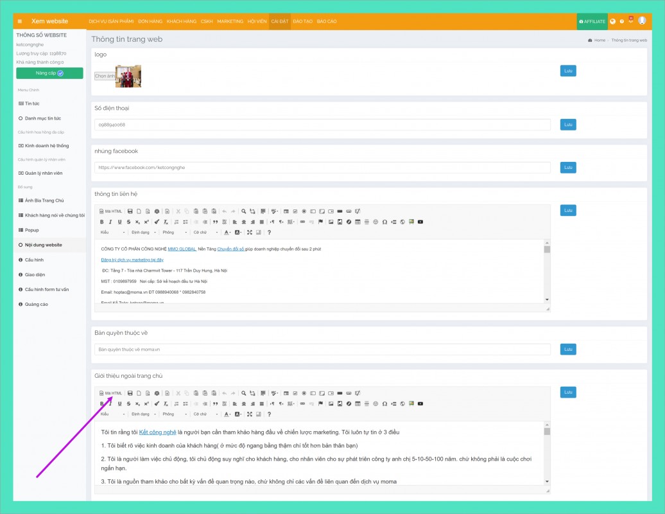
Task: Select Cấu hình form tư vấn in sidebar
Action: pyautogui.click(x=46, y=289)
